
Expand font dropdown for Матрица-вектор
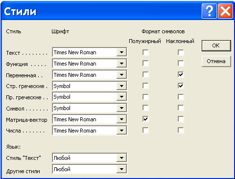point(121,119)
